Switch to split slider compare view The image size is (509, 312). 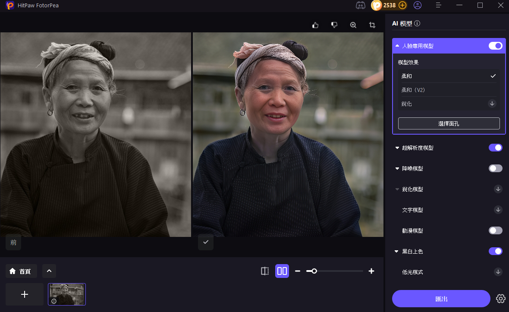pyautogui.click(x=265, y=271)
